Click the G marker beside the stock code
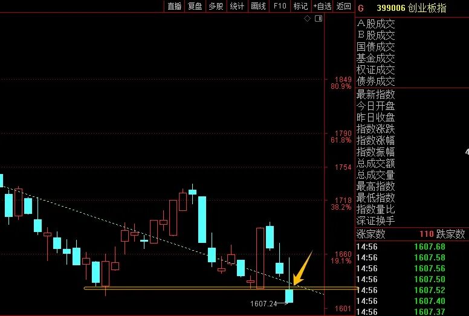The height and width of the screenshot is (316, 469). click(361, 8)
